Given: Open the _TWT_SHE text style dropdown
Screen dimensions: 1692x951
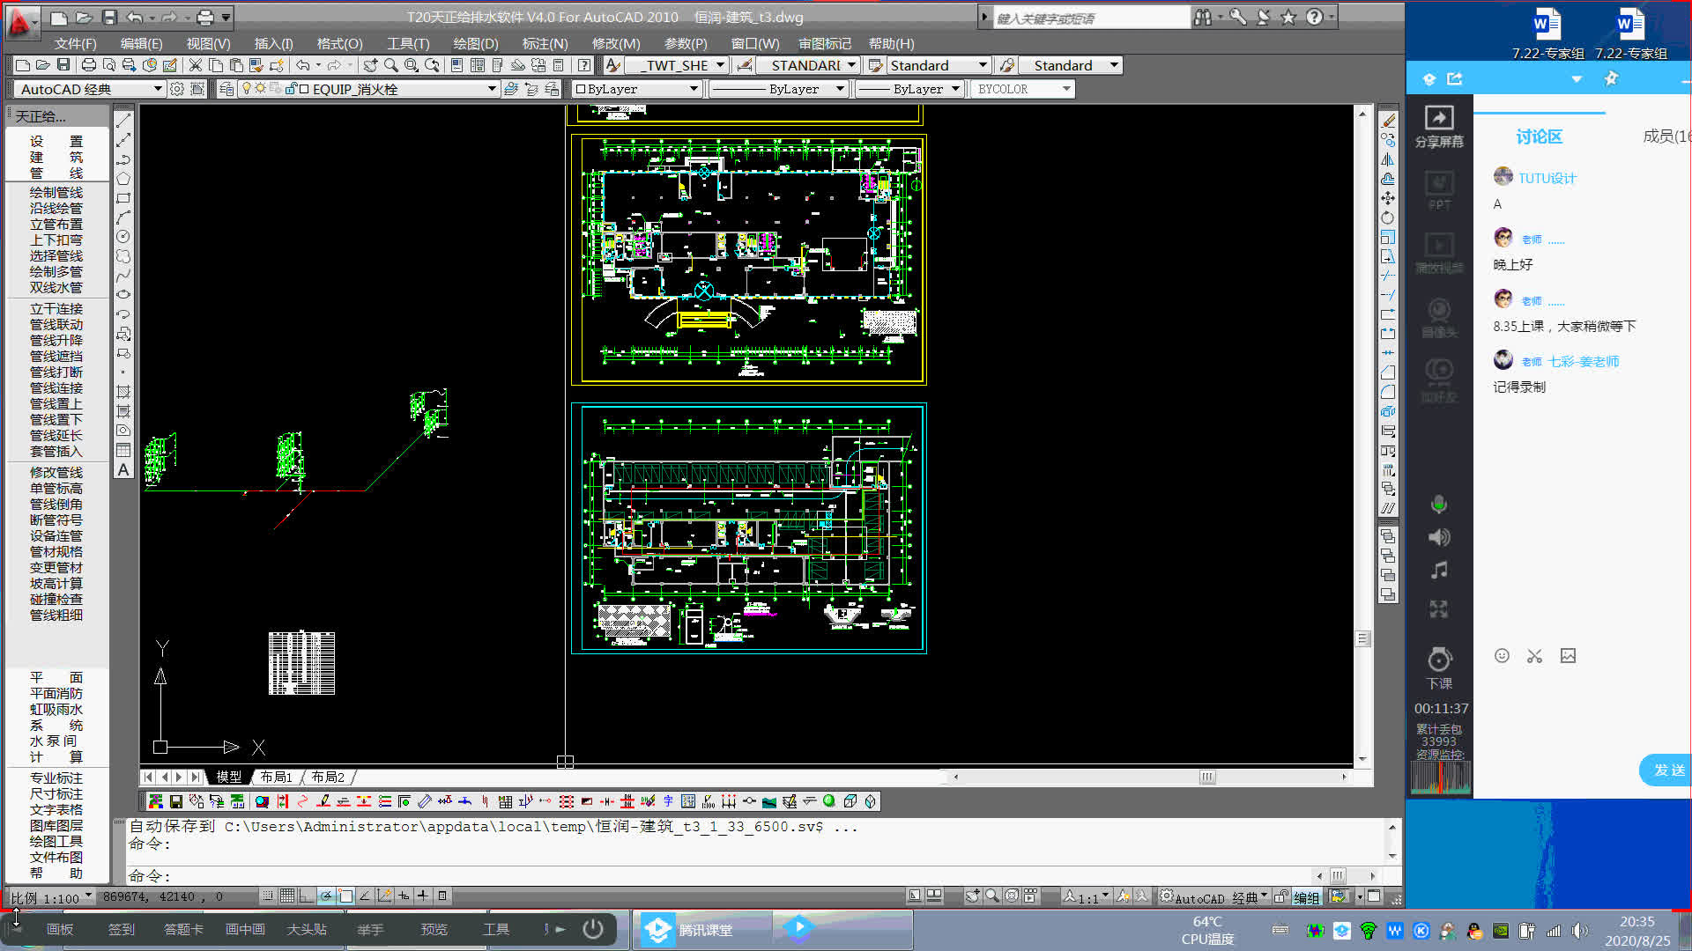Looking at the screenshot, I should coord(720,65).
